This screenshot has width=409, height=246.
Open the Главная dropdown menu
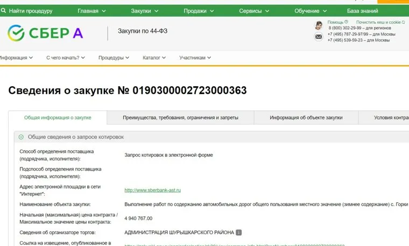[91, 11]
